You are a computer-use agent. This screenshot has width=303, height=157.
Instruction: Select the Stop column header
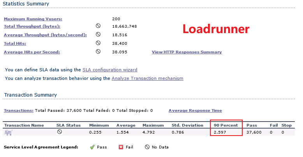(286, 125)
